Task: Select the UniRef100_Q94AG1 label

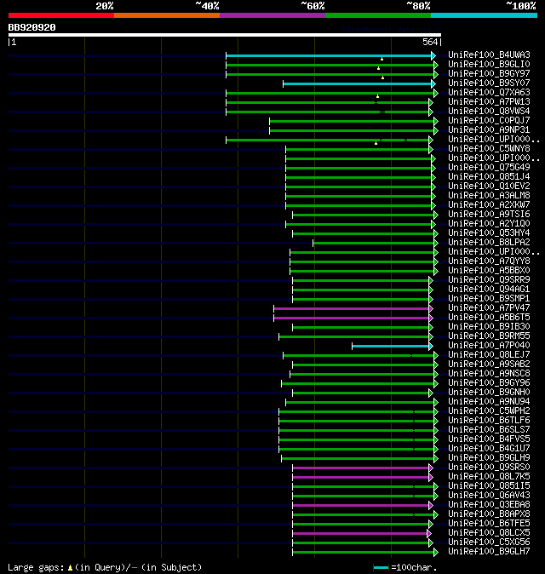Action: 489,290
